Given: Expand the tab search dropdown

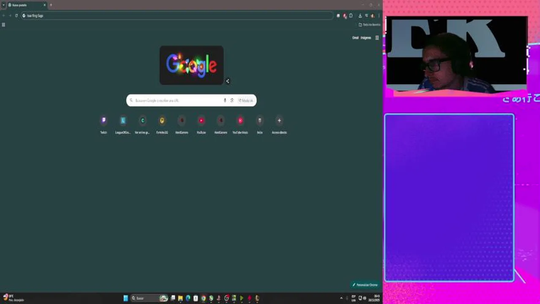Looking at the screenshot, I should (3, 5).
